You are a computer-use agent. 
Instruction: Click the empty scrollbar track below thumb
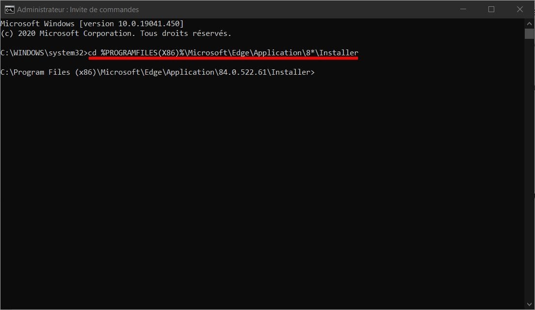coord(529,169)
